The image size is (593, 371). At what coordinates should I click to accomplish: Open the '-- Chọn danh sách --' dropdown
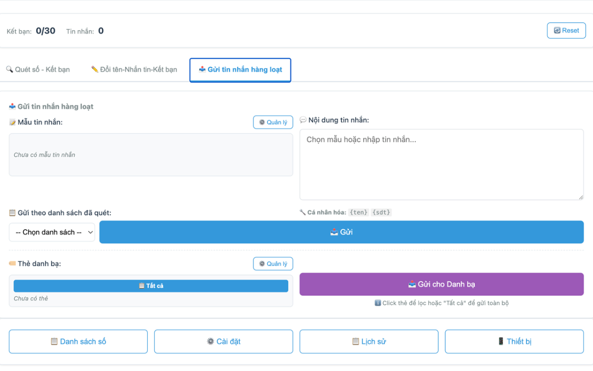51,232
